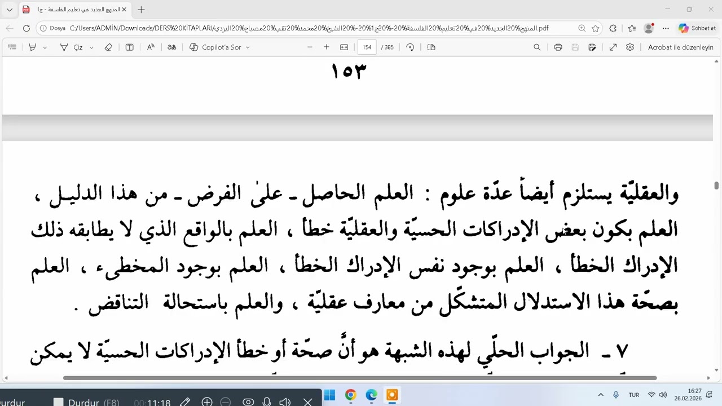Reload the page
The image size is (722, 406).
pos(27,28)
